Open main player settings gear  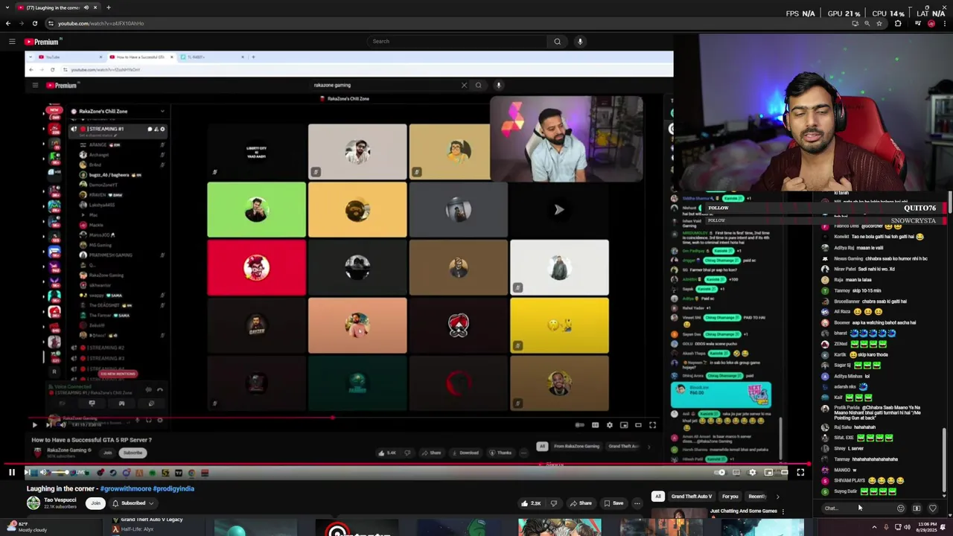click(x=752, y=472)
